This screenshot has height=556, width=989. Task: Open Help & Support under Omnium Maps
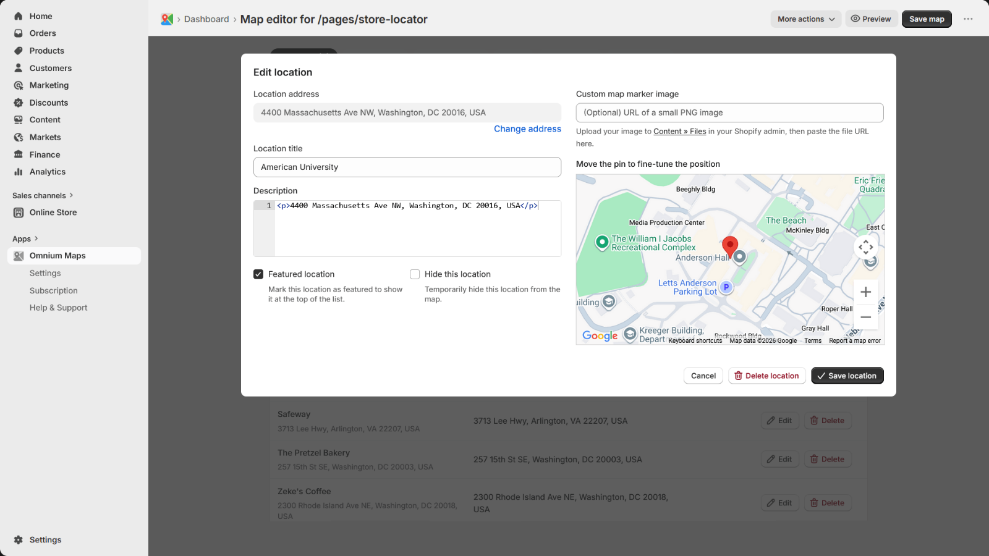coord(58,307)
